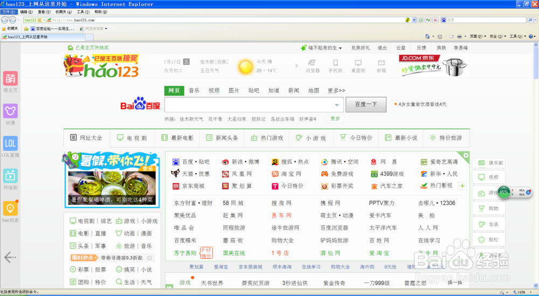Click the vertical page scrollbar

tap(536, 165)
